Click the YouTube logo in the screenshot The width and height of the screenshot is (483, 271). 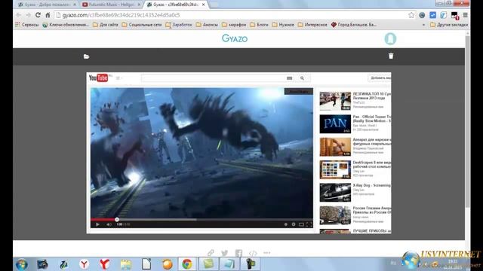point(99,78)
